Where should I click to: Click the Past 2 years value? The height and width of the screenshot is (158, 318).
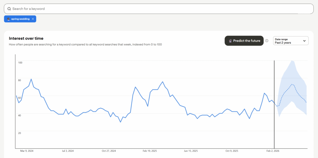[283, 43]
